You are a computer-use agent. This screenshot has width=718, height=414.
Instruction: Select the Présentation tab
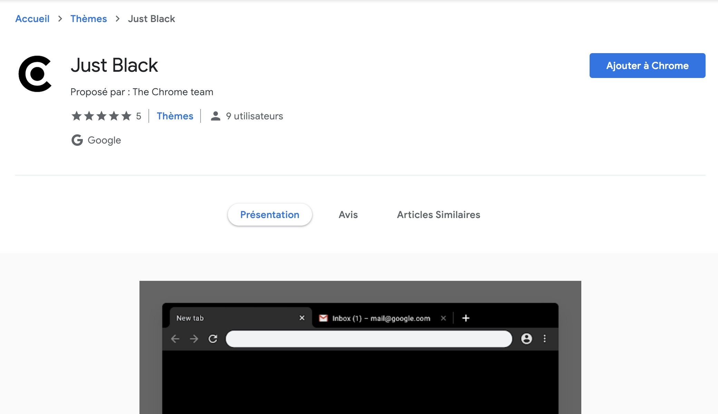pos(270,215)
